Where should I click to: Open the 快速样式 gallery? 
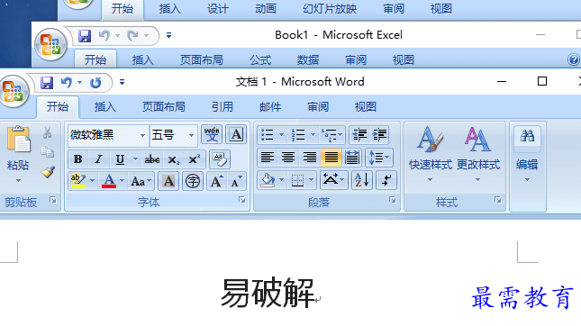click(431, 154)
